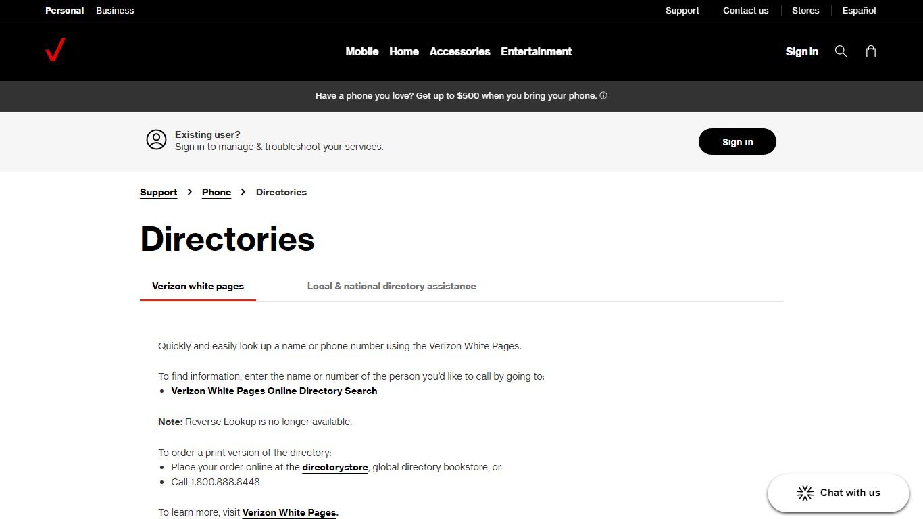Viewport: 923px width, 519px height.
Task: Open the Mobile menu
Action: [x=362, y=51]
